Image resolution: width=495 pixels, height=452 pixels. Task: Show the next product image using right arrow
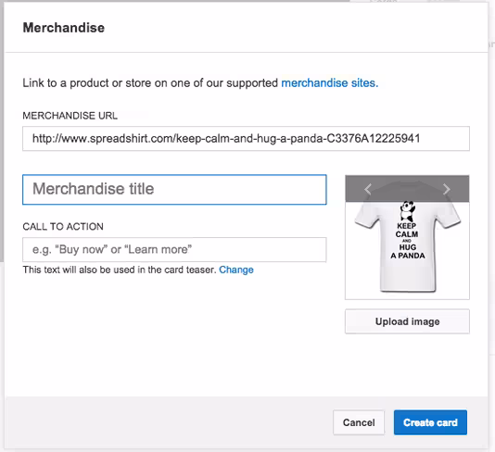(447, 189)
